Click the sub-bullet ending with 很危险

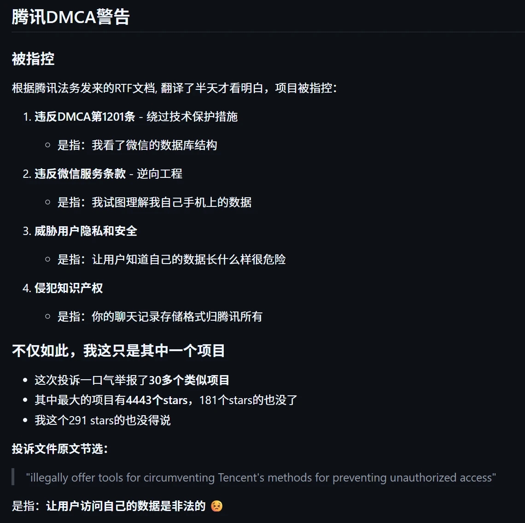[x=171, y=259]
